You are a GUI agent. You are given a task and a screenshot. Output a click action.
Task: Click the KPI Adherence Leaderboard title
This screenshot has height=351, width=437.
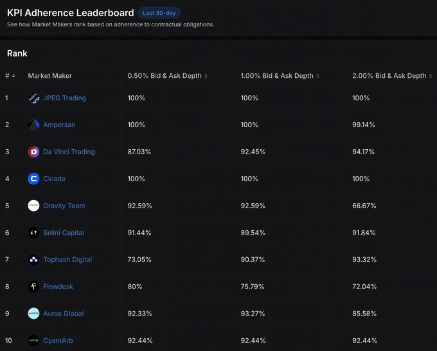click(71, 13)
